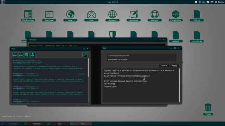Viewport: 225px width, 126px height.
Task: Click the "Пароль: girle" line in message
Action: (x=110, y=86)
